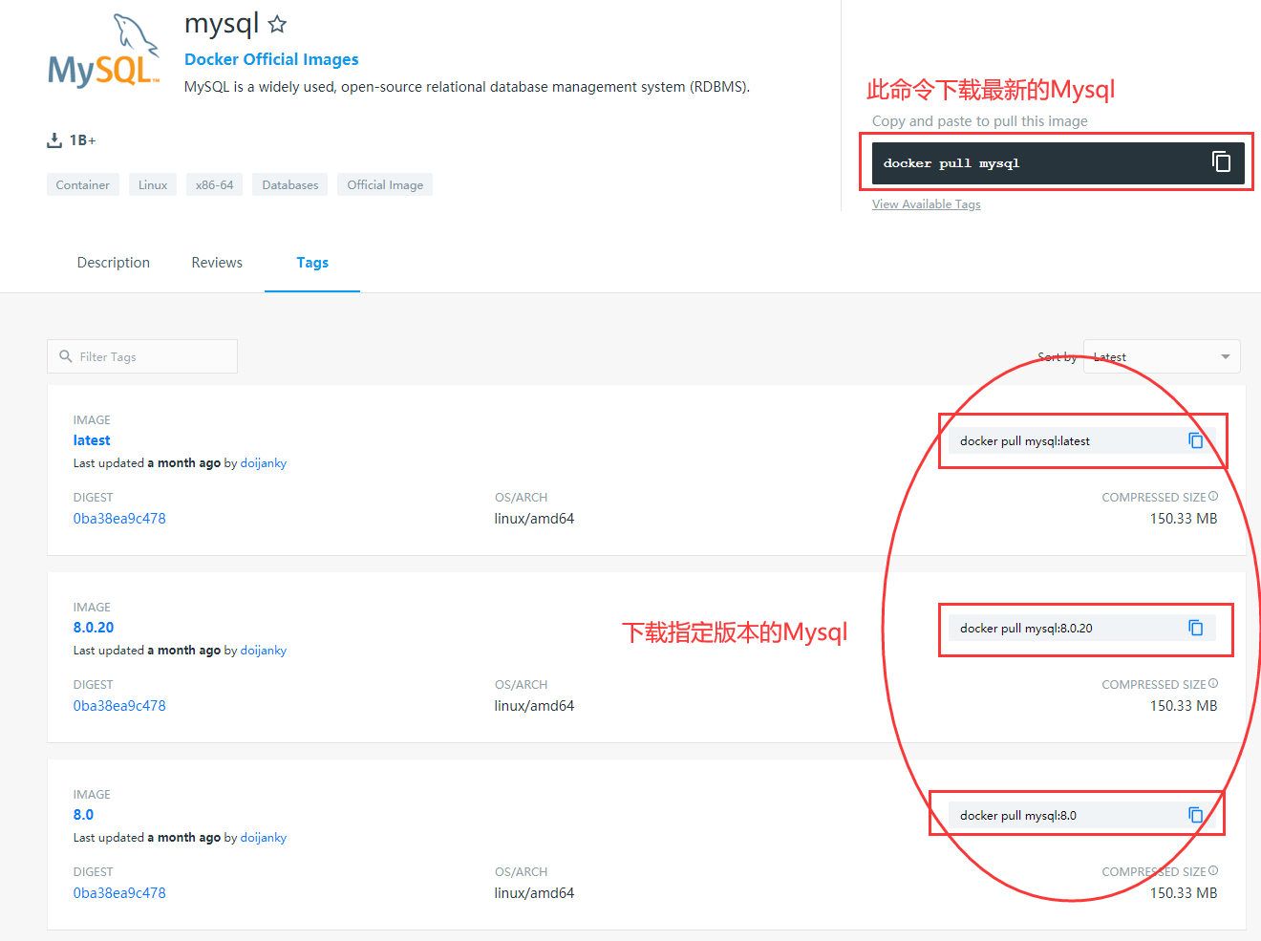
Task: Open digest 0ba38ea9c478 of 8.0 tag
Action: click(119, 893)
